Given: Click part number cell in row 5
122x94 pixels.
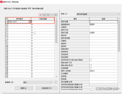Looking at the screenshot, I should point(20,33).
